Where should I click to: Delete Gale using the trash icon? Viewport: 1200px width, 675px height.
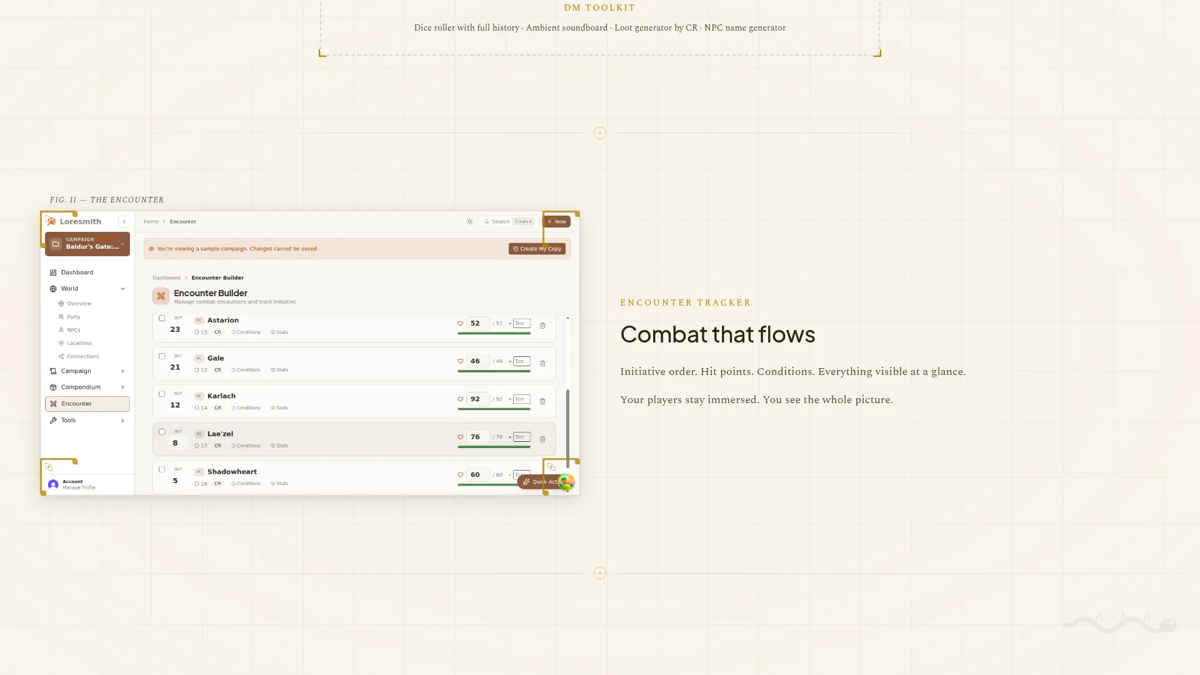542,363
